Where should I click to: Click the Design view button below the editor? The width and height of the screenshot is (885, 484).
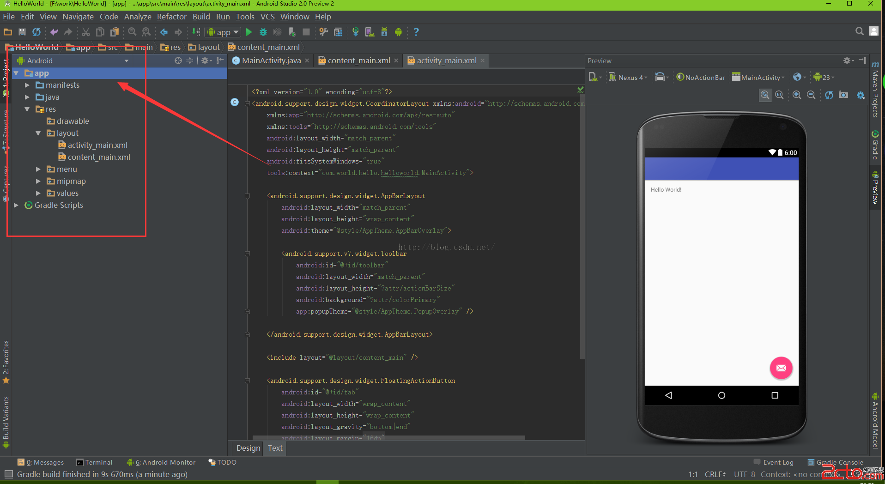pyautogui.click(x=248, y=448)
